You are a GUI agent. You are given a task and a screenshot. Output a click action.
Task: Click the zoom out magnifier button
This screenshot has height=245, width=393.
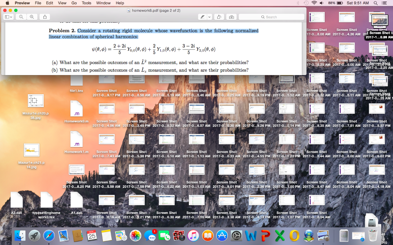pyautogui.click(x=21, y=17)
